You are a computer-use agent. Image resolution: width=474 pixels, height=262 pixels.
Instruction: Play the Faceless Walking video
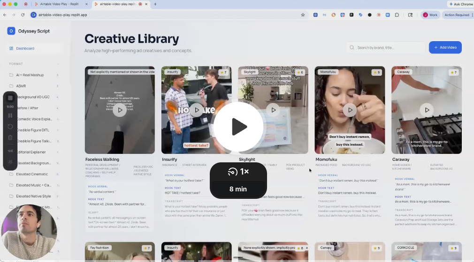120,110
